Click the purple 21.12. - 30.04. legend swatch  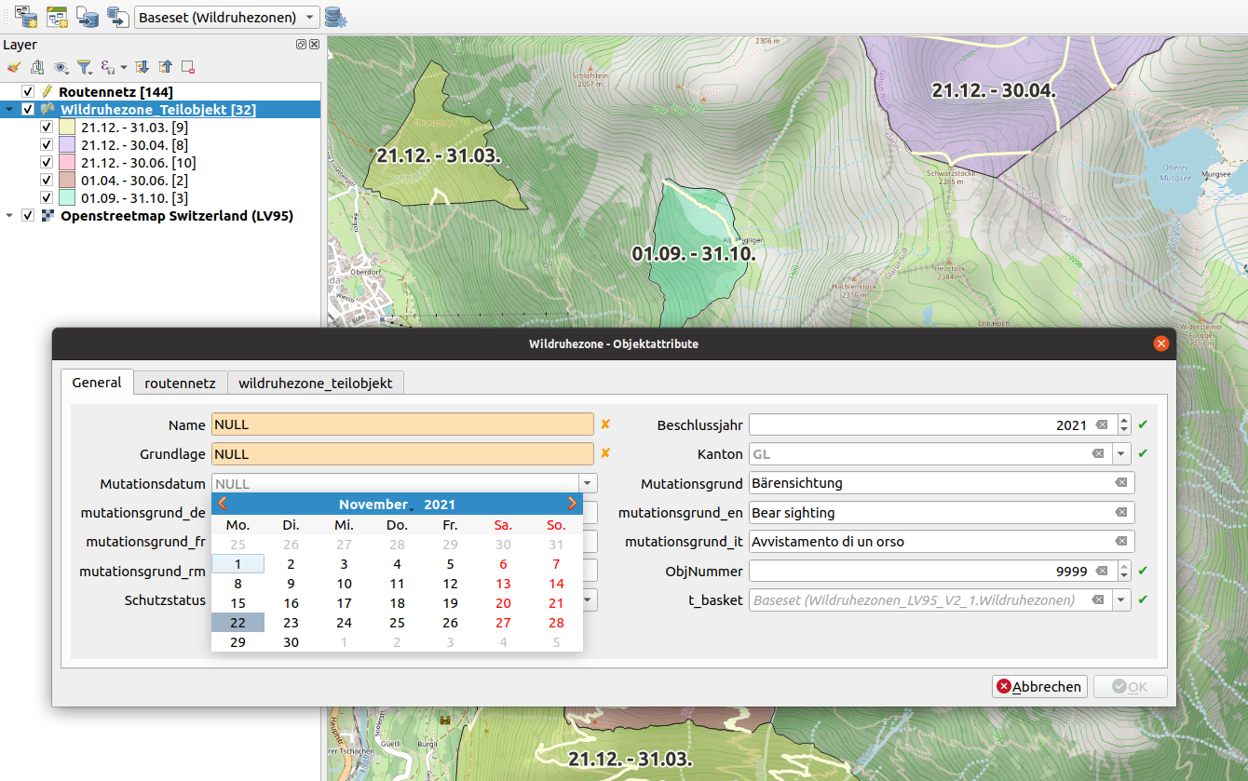pyautogui.click(x=67, y=145)
